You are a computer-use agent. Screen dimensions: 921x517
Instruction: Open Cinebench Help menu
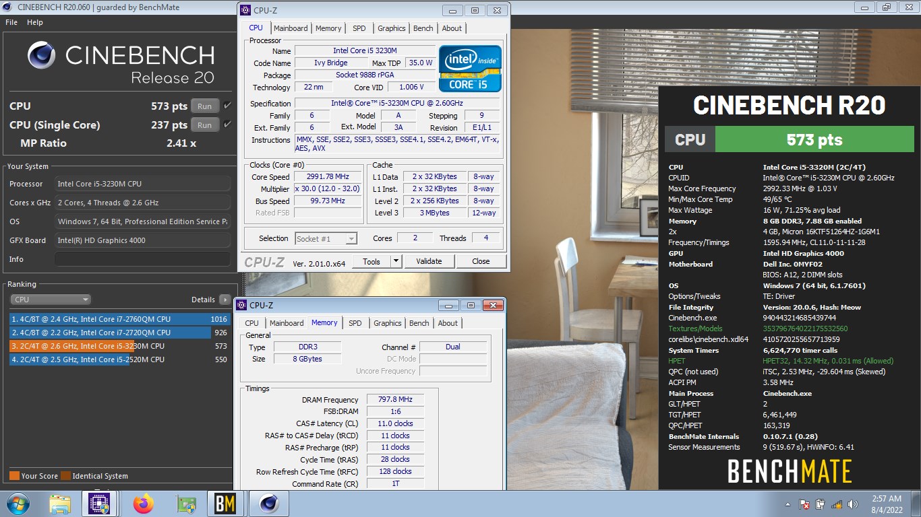(x=35, y=22)
